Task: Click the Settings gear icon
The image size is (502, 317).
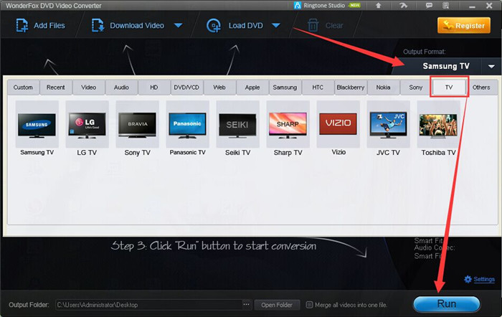Action: tap(468, 279)
